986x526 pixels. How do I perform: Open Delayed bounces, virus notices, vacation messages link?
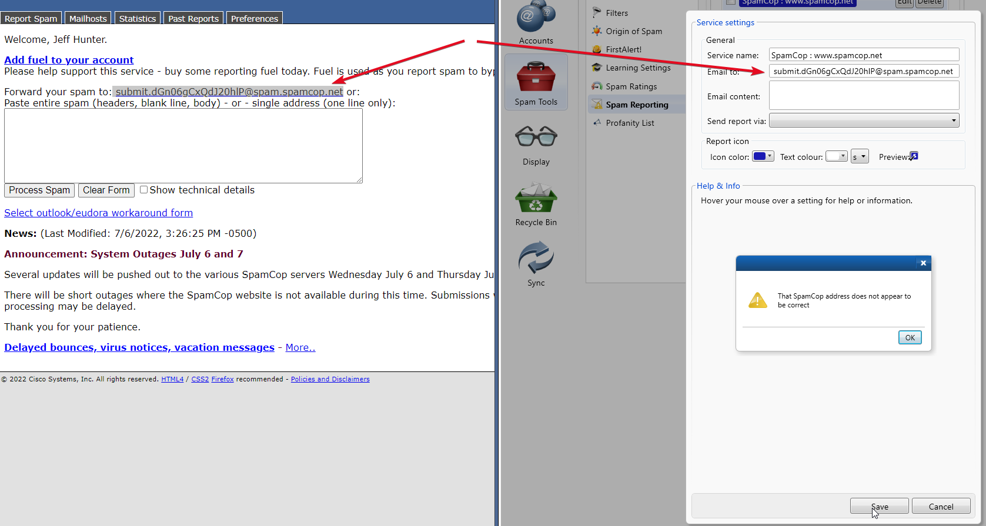coord(139,347)
